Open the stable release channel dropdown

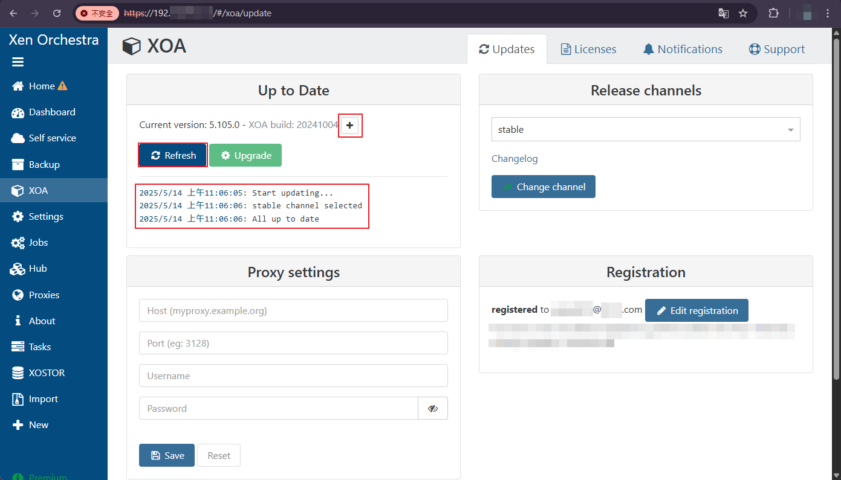[x=646, y=129]
